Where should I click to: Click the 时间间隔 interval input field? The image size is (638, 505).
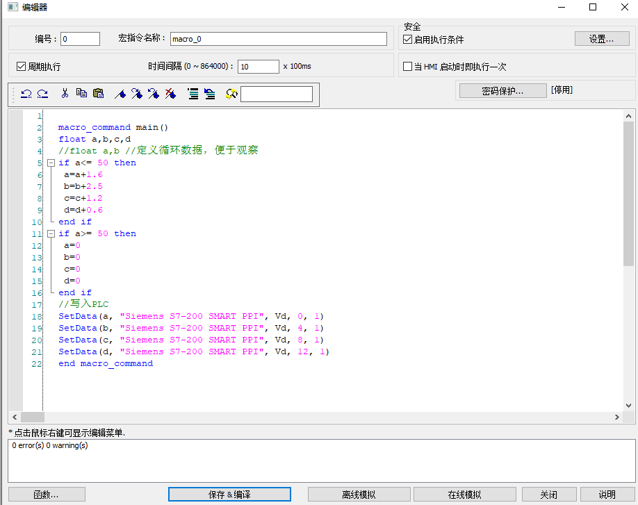tap(258, 67)
